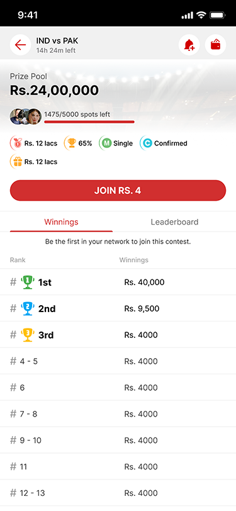Tap the gift box bonus icon
Screen dimensions: 236x511
pos(16,162)
